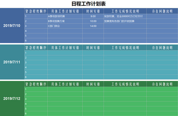
Task: Click 存在问题说明 header in 2019/7/12 block
Action: [x=162, y=84]
